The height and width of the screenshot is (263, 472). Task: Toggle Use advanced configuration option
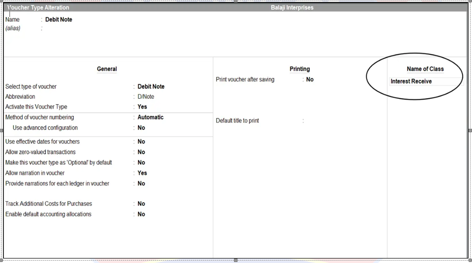coord(141,128)
